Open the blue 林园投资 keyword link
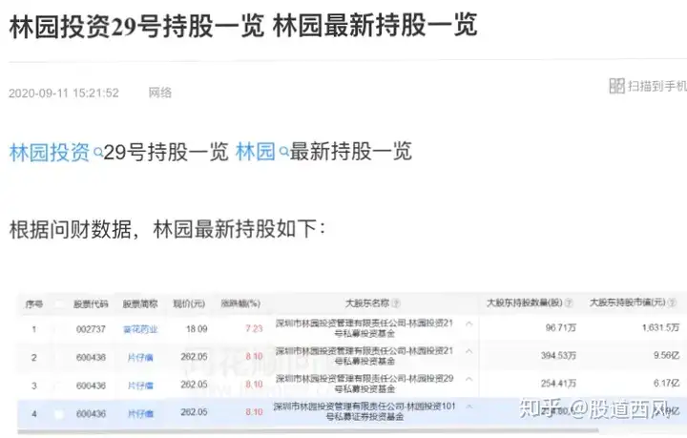The image size is (687, 438). pos(50,153)
